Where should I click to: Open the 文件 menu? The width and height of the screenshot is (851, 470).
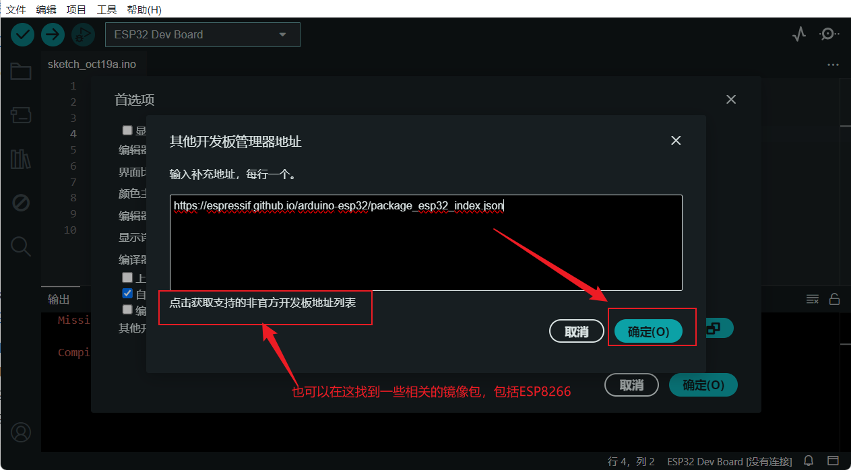[15, 9]
